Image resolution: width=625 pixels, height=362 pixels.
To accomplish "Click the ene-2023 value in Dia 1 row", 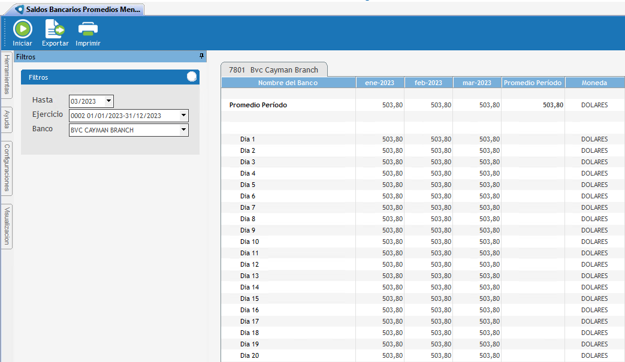I will 392,139.
